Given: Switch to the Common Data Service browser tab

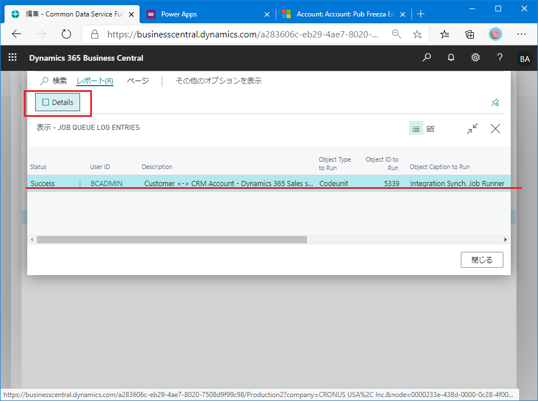Looking at the screenshot, I should [x=72, y=14].
